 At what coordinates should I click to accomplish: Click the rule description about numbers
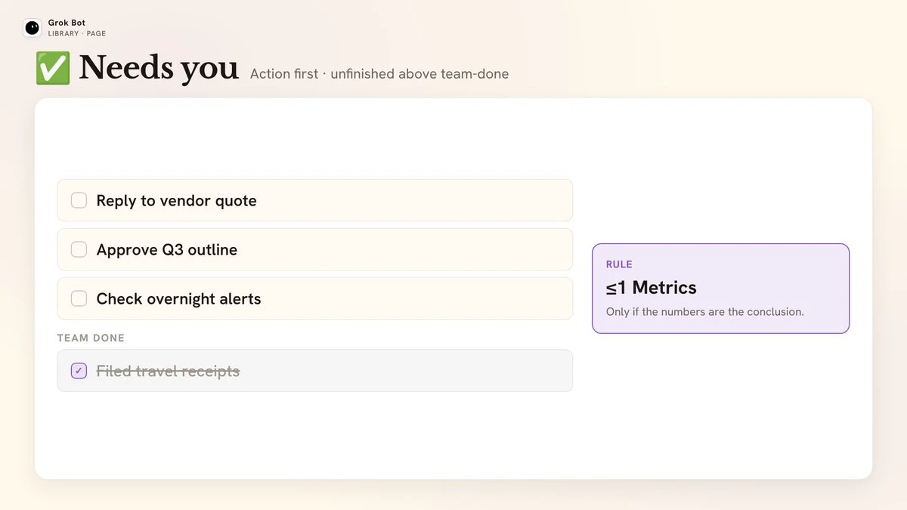click(704, 312)
